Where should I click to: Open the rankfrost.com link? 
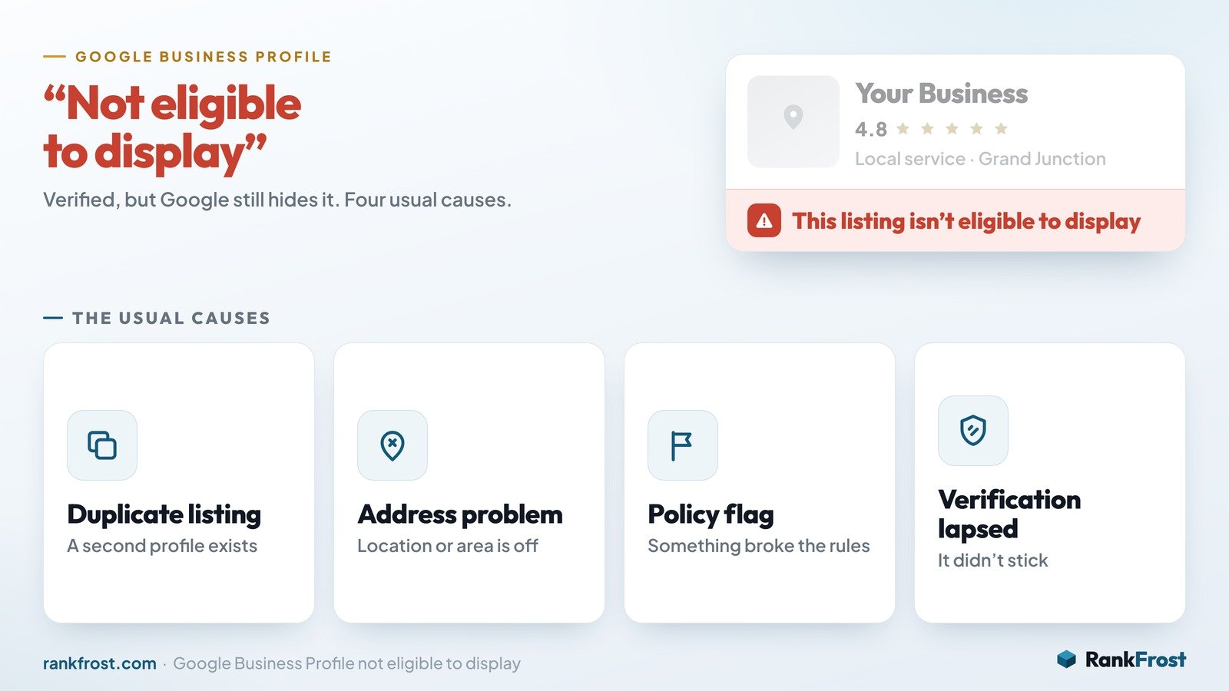[100, 663]
